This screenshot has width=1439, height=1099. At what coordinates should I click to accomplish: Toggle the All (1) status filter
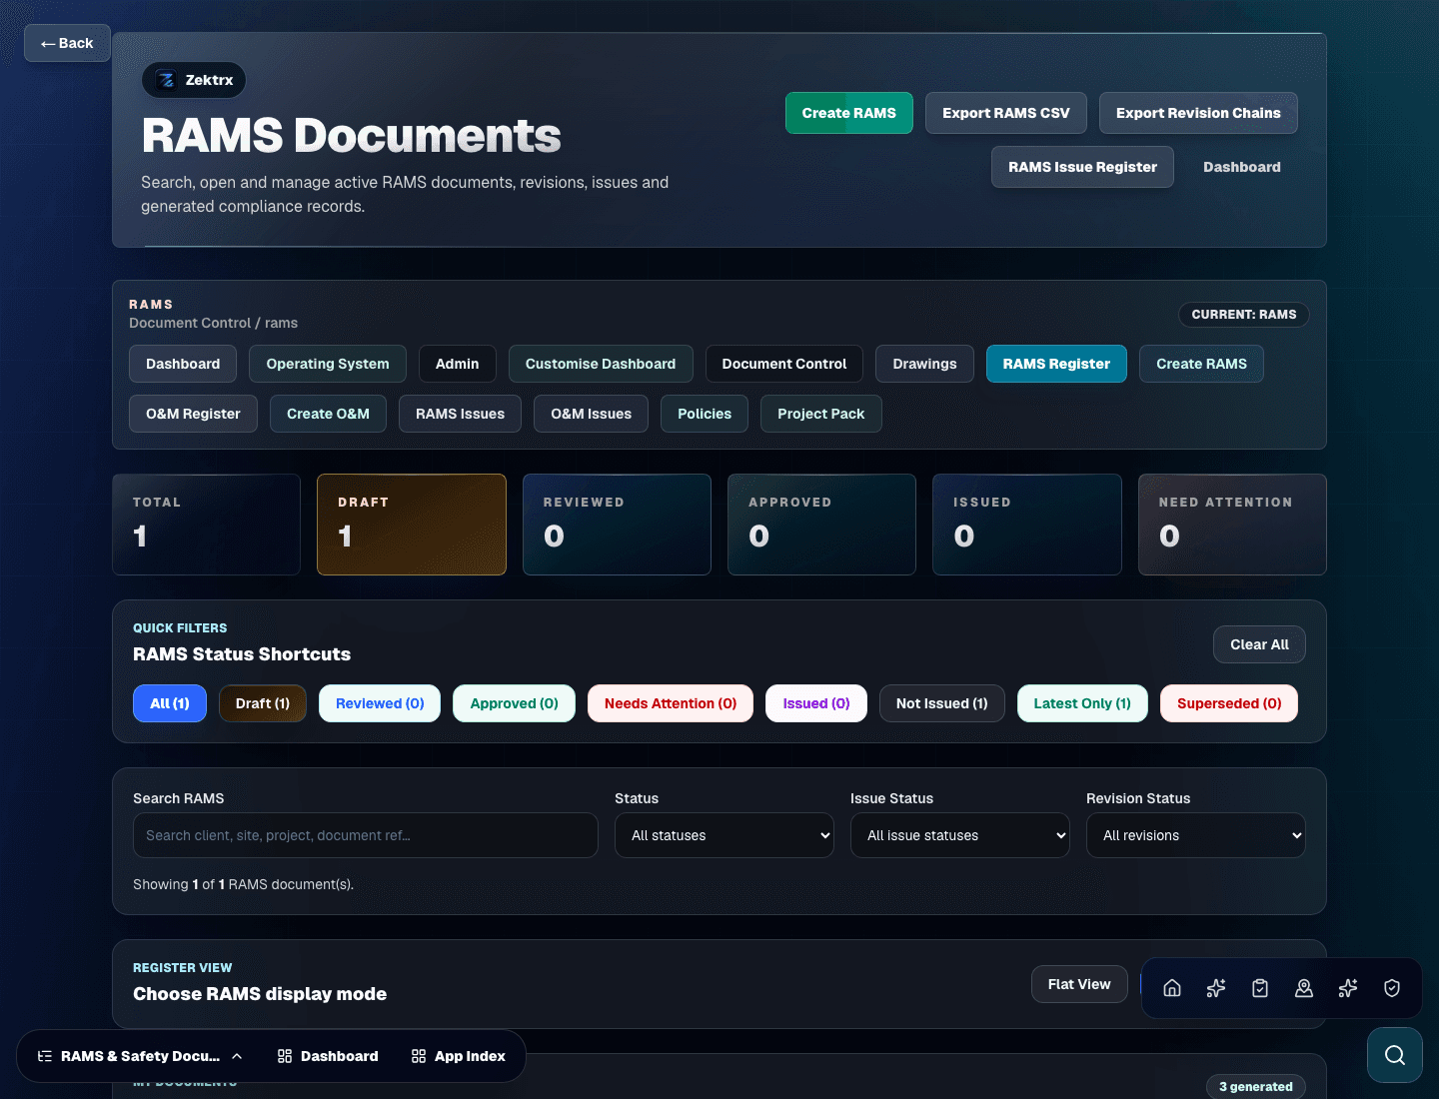pyautogui.click(x=170, y=703)
